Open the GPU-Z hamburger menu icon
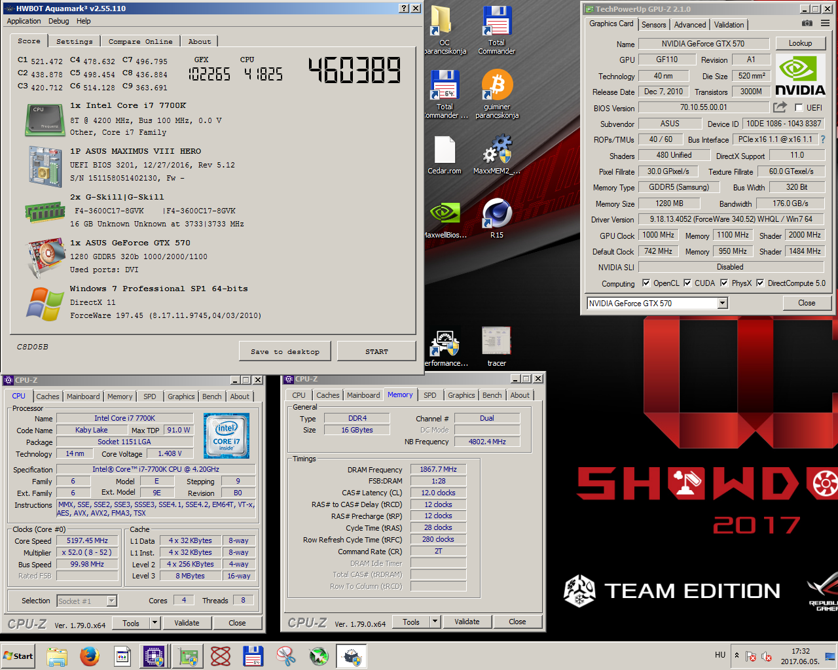Screen dimensions: 838x670 click(825, 23)
